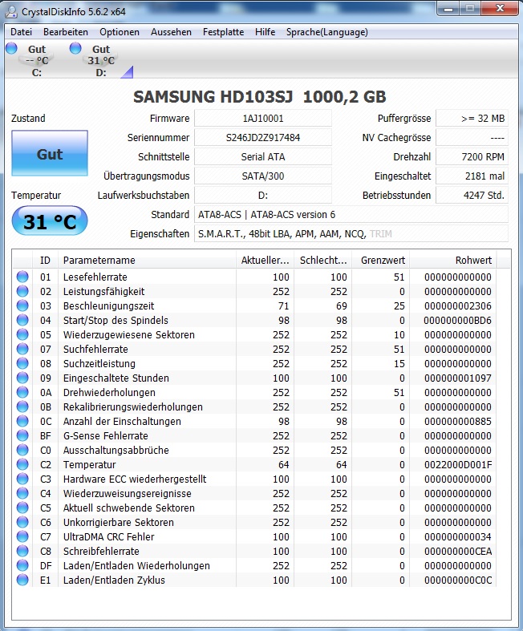Click the status orb for Suchzeitleistung
This screenshot has width=523, height=631.
click(x=22, y=363)
